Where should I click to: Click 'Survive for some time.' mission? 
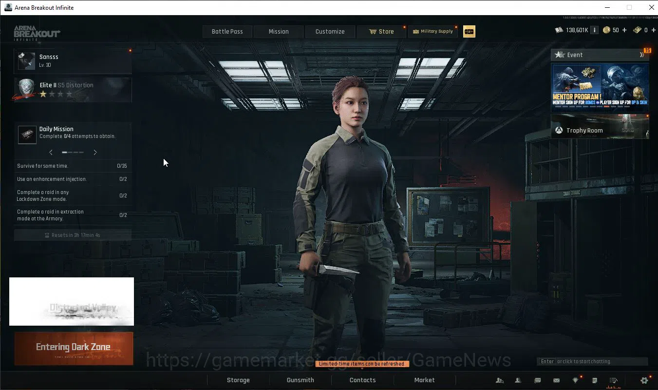pos(73,166)
